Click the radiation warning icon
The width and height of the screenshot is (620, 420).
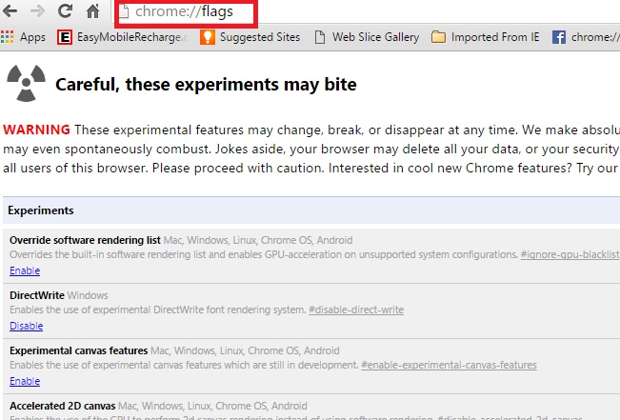tap(25, 84)
